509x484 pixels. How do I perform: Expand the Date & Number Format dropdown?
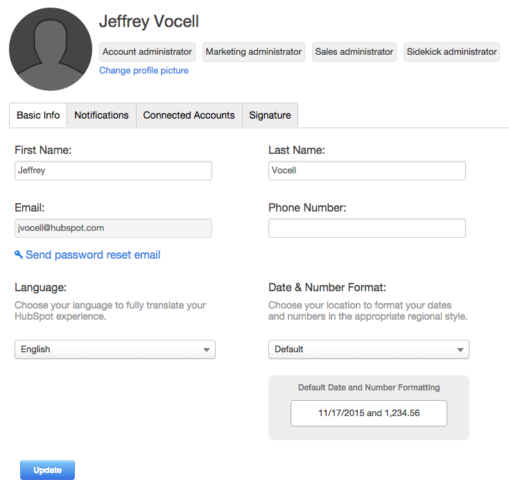(460, 350)
